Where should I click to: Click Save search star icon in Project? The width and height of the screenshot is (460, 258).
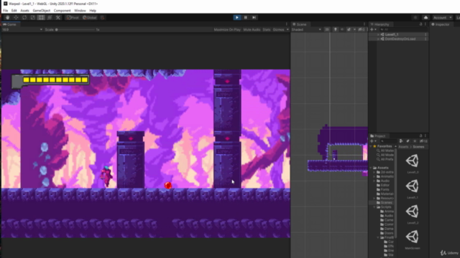[x=415, y=141]
